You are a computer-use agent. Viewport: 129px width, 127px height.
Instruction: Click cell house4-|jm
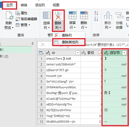(63, 76)
